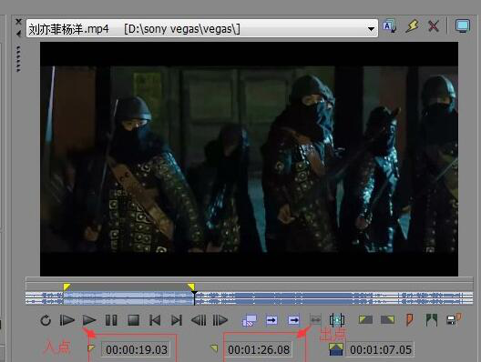
Task: Pause the trimmer playback
Action: [111, 320]
